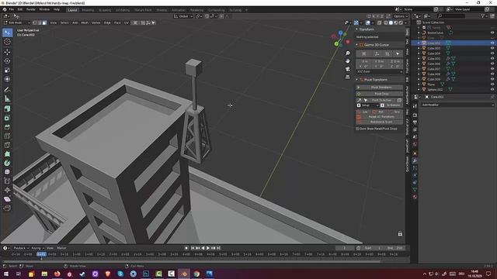497x279 pixels.
Task: Click the viewport lock icon
Action: [400, 234]
